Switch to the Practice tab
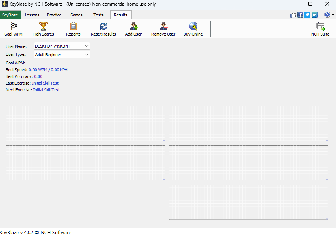The image size is (336, 234). click(x=54, y=15)
